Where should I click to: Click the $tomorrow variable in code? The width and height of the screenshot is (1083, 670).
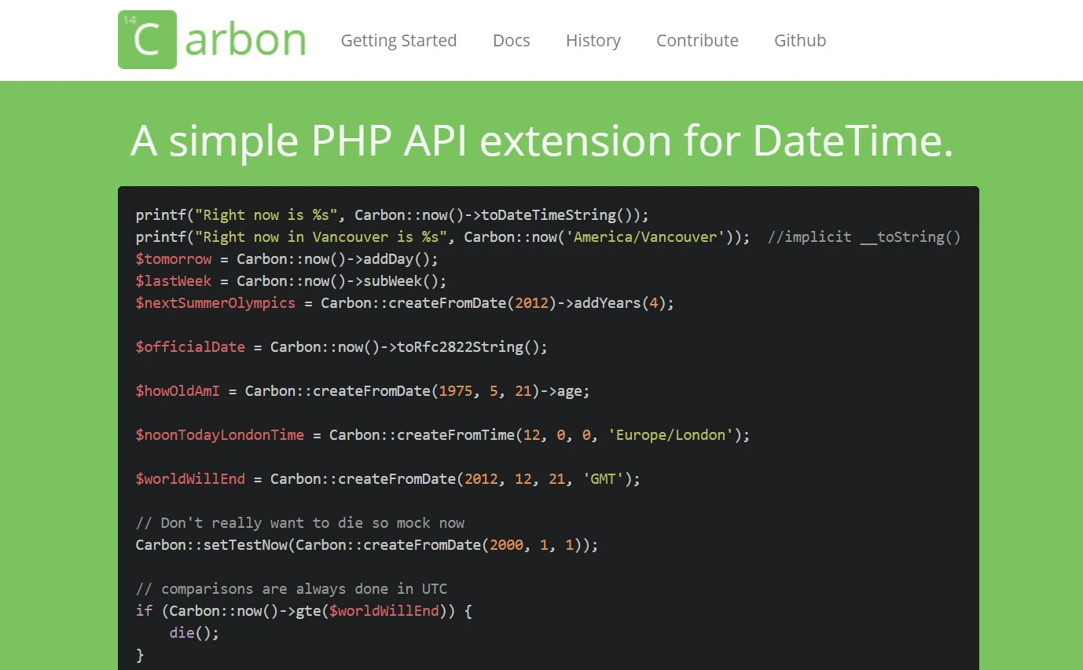tap(174, 259)
